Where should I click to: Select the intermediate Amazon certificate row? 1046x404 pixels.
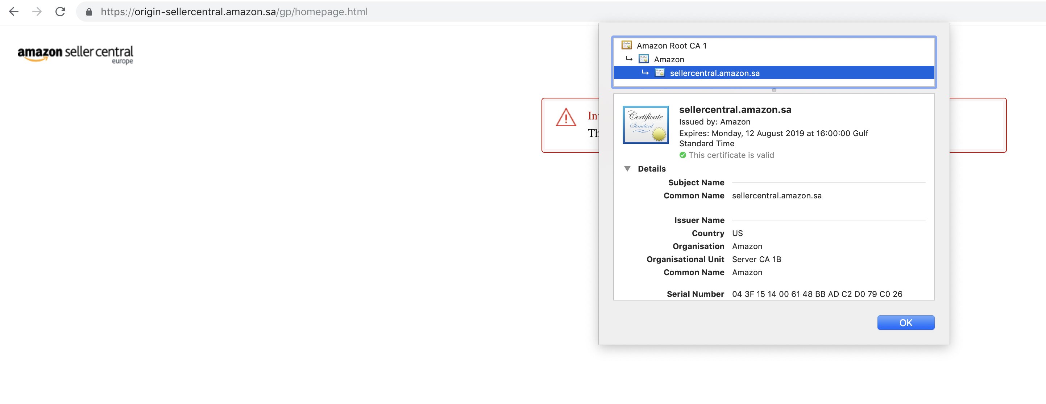[x=774, y=59]
